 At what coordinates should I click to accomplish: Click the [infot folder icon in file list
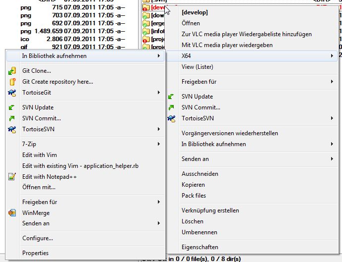pos(146,31)
